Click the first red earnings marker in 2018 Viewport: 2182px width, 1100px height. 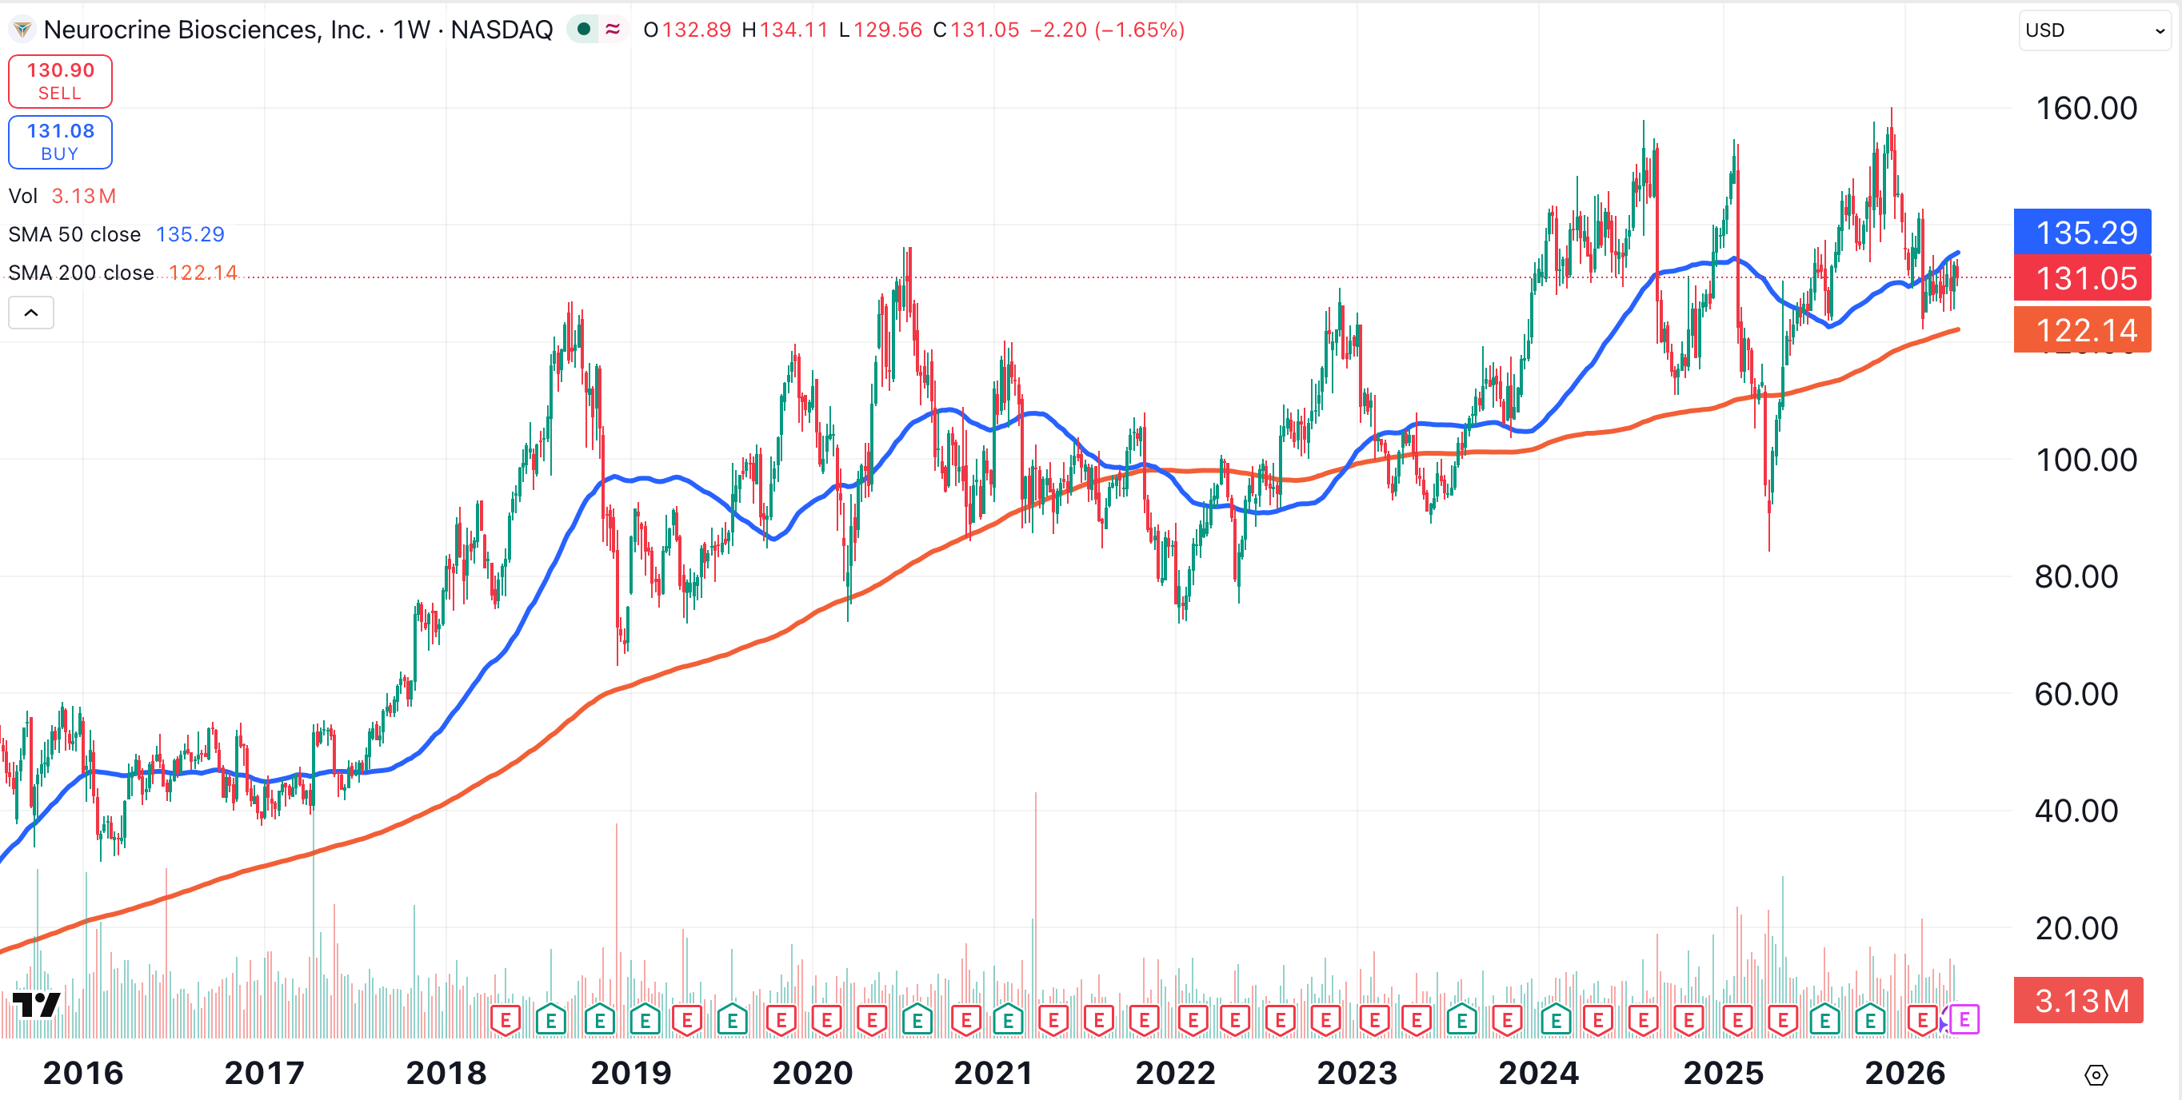(506, 1019)
